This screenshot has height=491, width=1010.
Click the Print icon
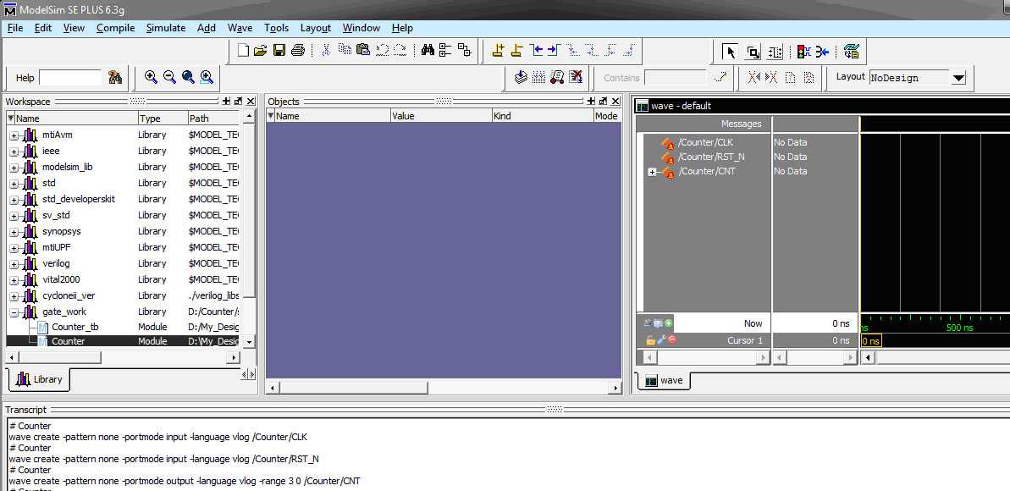click(298, 50)
